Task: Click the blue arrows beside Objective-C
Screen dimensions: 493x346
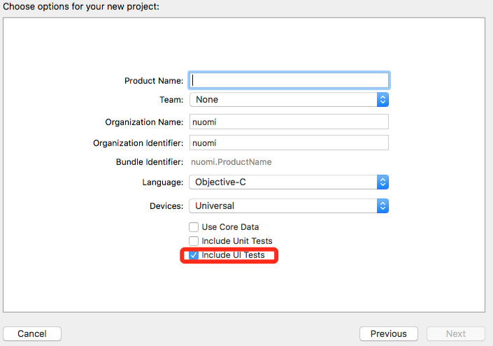Action: click(x=383, y=182)
